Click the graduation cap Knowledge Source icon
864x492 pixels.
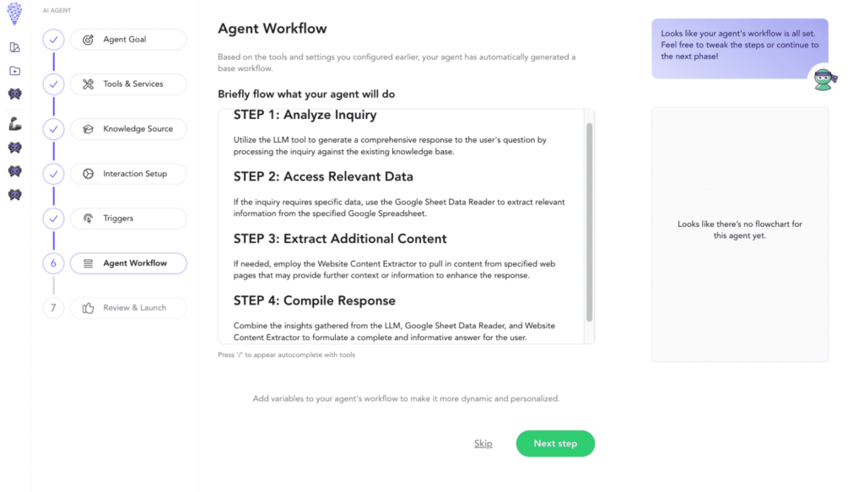pyautogui.click(x=87, y=128)
